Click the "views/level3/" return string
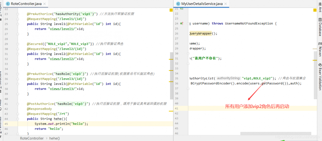The width and height of the screenshot is (322, 141). pos(62,89)
